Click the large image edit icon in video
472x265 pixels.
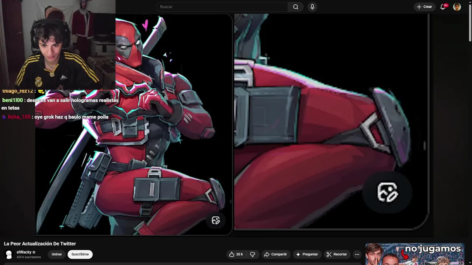point(387,192)
